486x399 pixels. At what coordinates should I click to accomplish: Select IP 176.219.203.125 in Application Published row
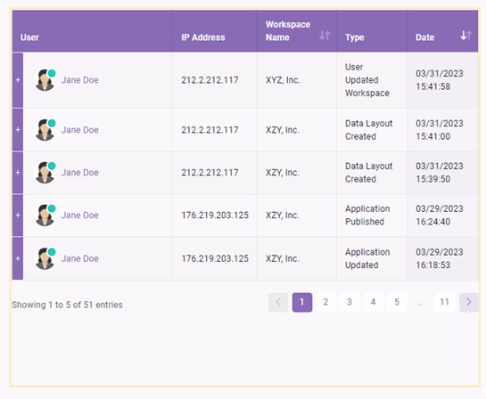215,216
